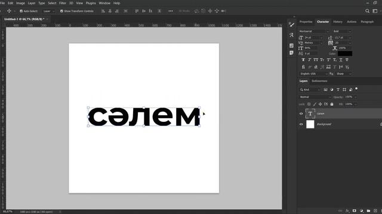Open the Kind layer filter dropdown
This screenshot has height=214, width=382.
click(310, 90)
